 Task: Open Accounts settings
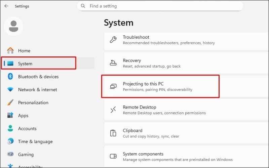(48, 128)
